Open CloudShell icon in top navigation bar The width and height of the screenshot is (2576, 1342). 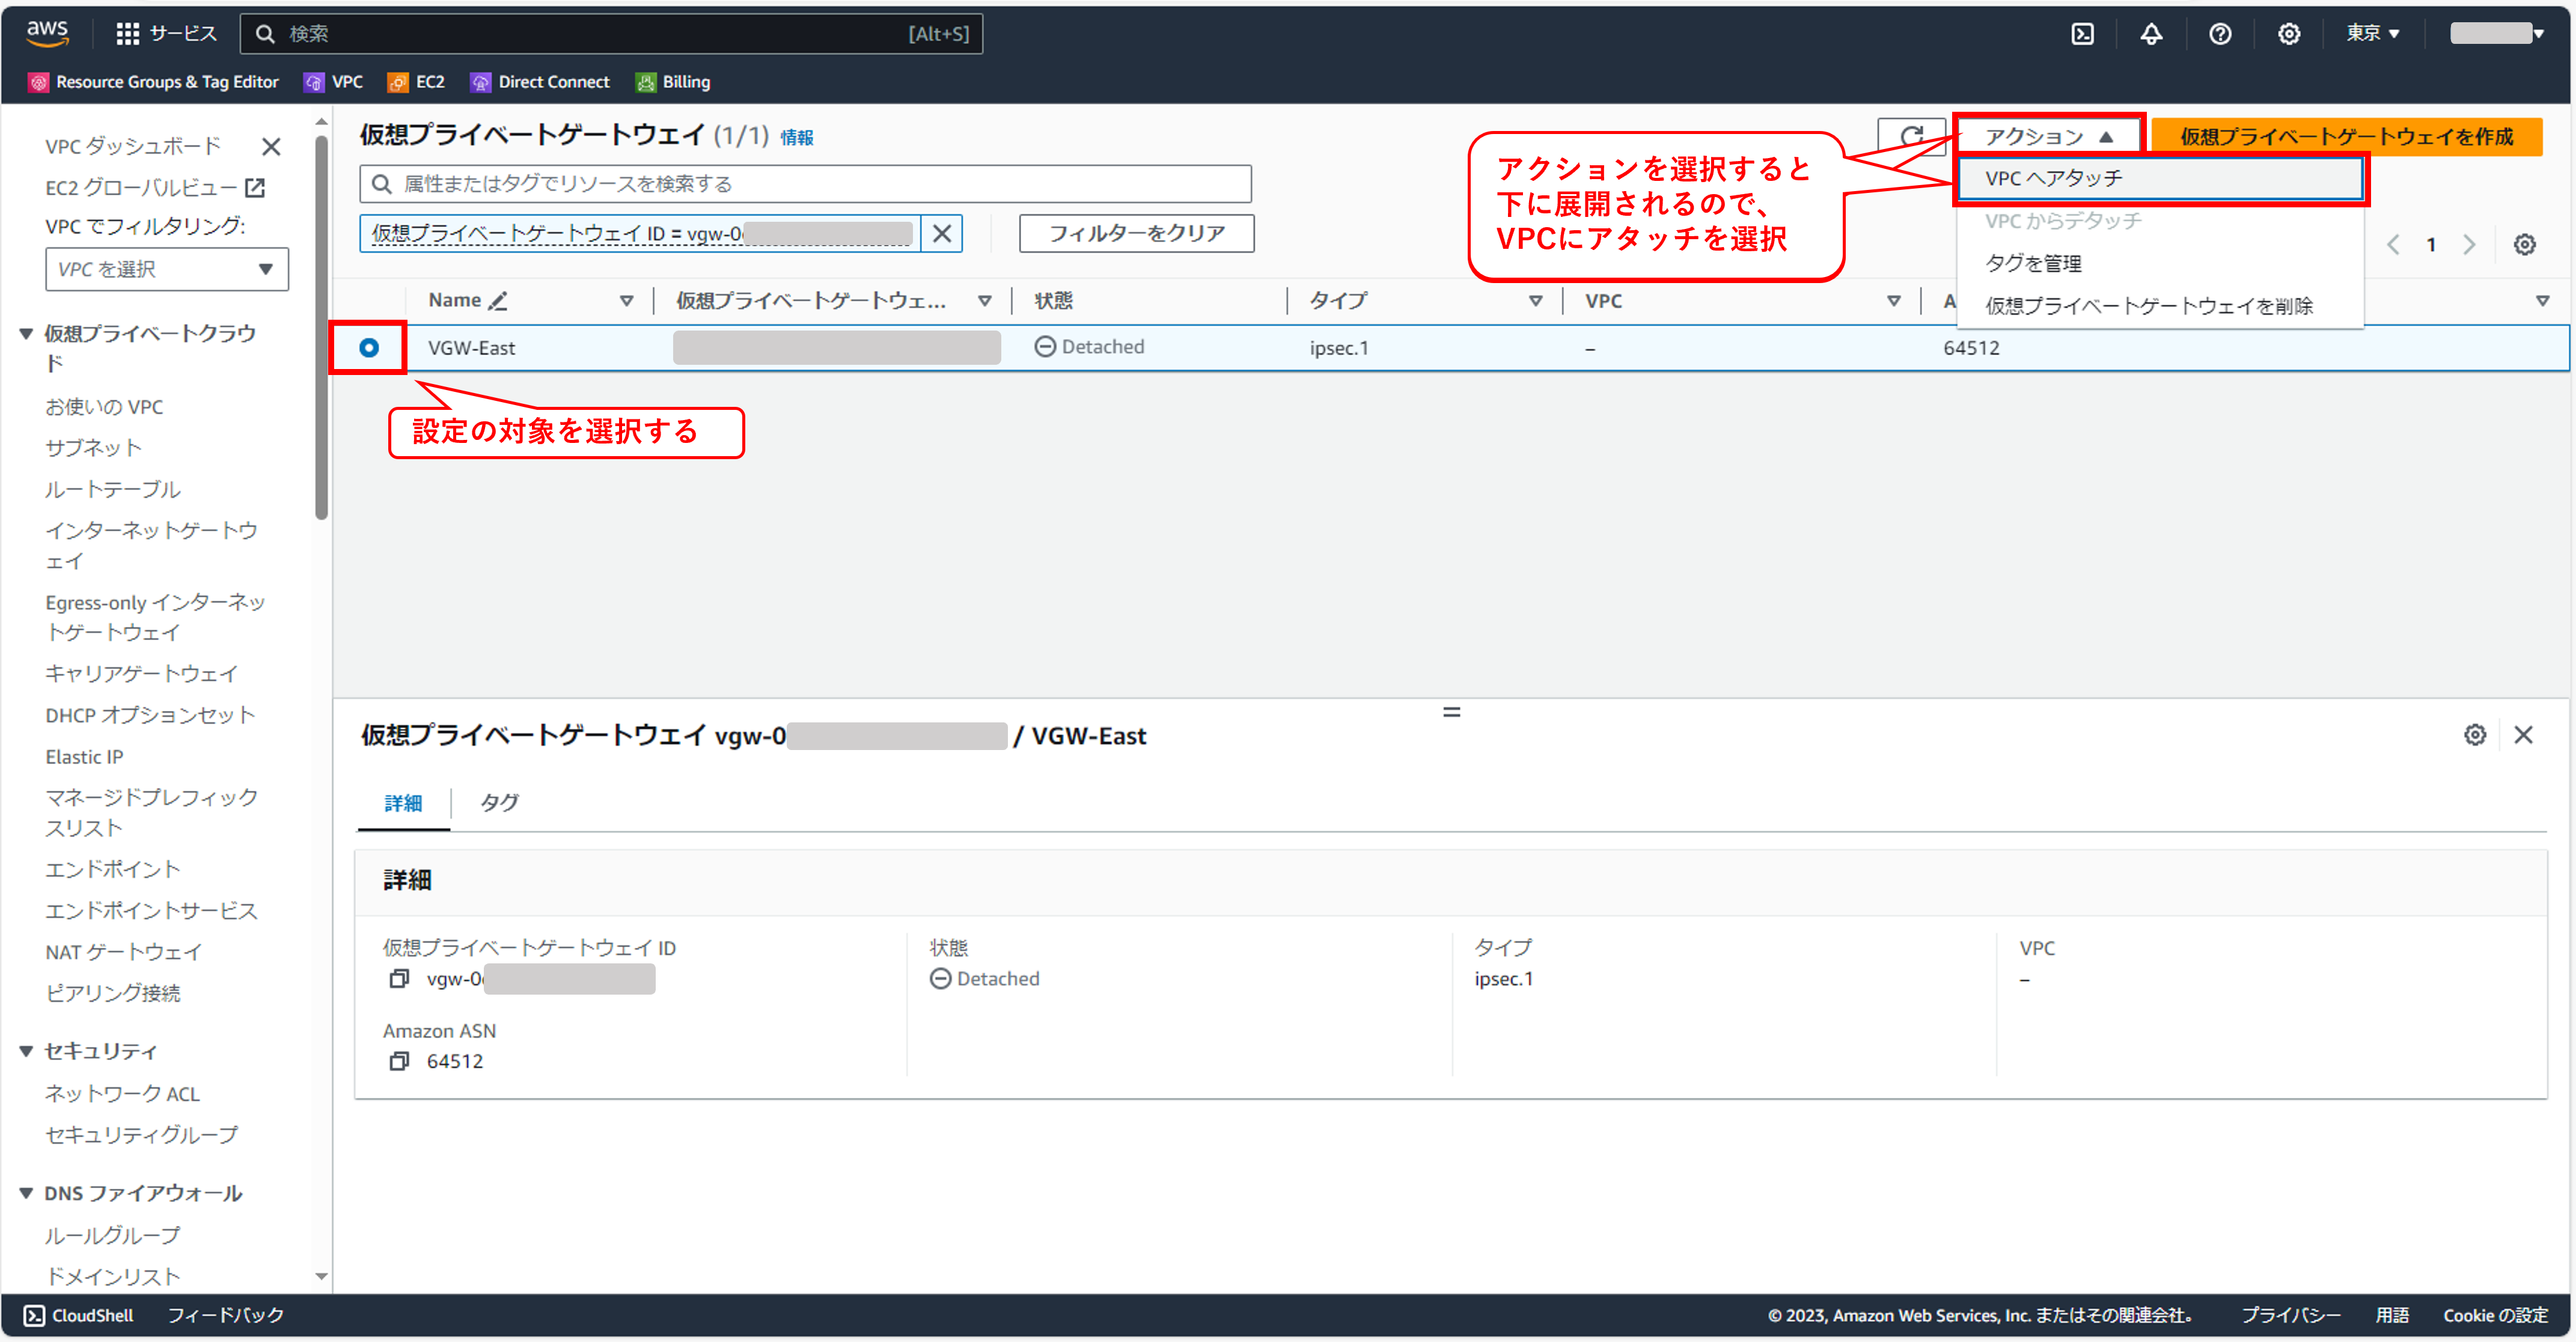coord(2082,34)
